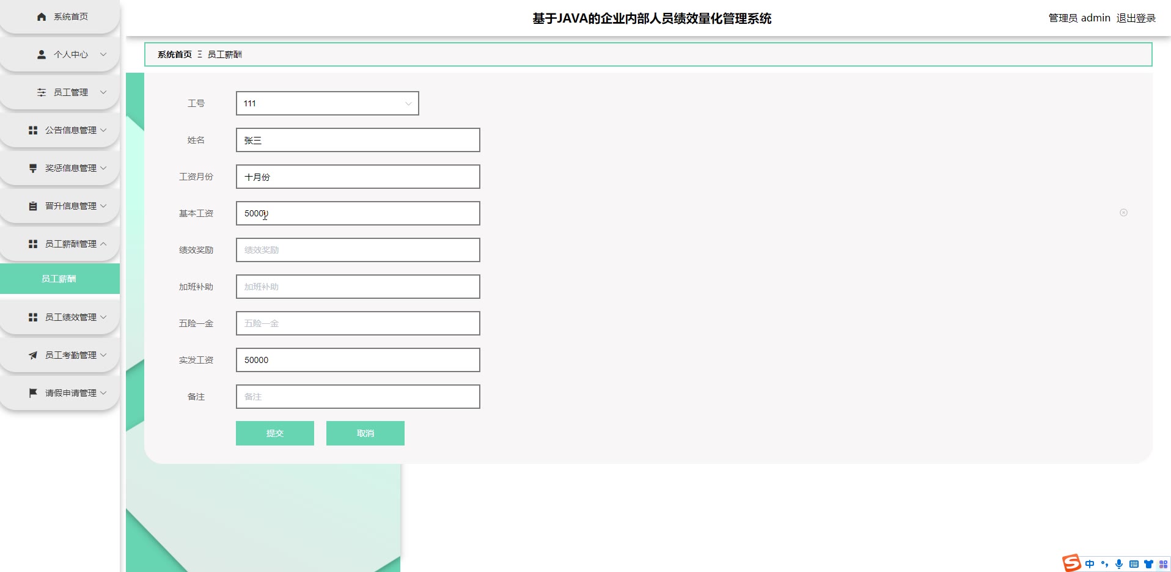Click the grid icon for 员工薪酬管理

pyautogui.click(x=33, y=244)
